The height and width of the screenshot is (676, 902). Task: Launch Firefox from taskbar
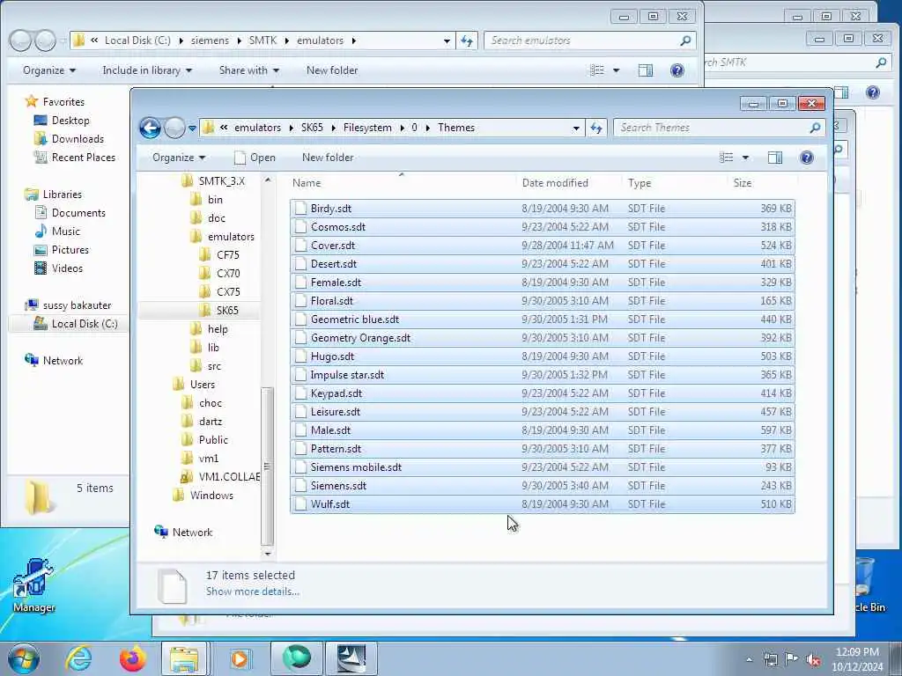click(132, 658)
